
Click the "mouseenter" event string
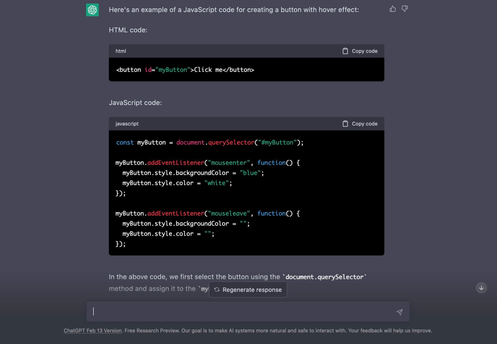point(229,163)
